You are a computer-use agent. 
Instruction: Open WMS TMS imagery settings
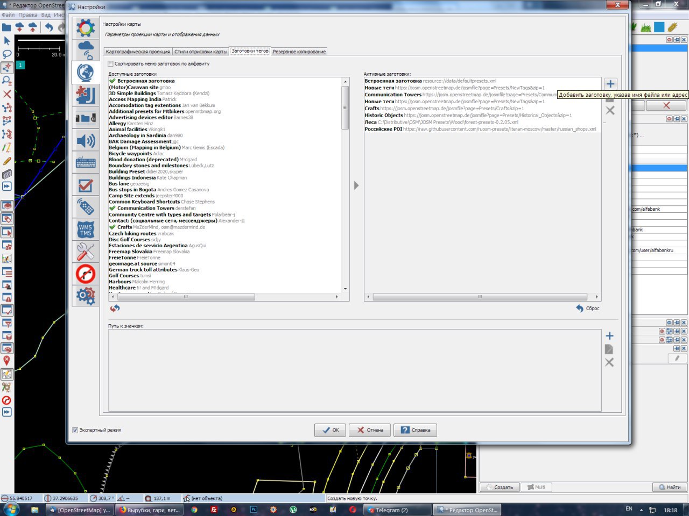click(x=86, y=230)
